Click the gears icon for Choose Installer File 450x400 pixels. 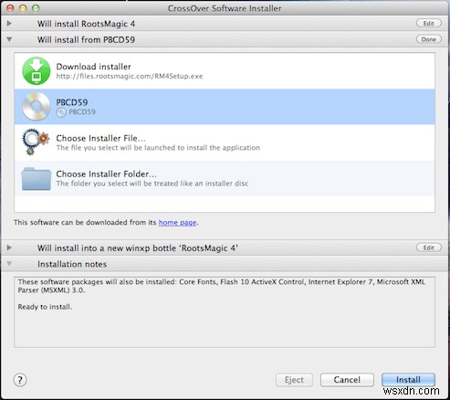pyautogui.click(x=36, y=142)
